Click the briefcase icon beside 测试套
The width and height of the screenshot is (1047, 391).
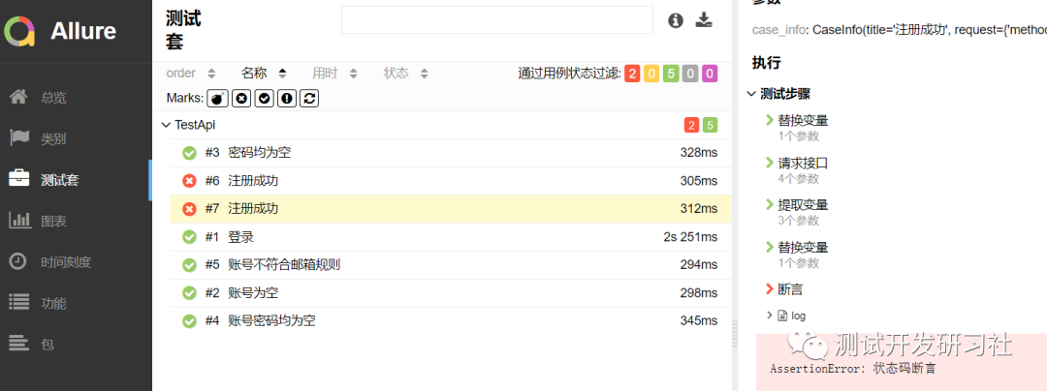(18, 179)
